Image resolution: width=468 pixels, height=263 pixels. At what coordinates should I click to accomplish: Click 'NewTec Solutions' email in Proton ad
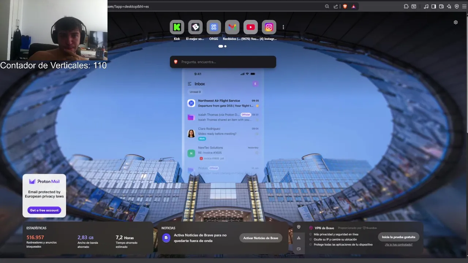223,153
